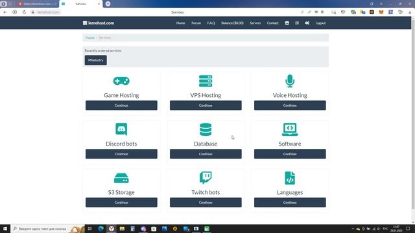
Task: Click the Database cylinder icon
Action: 206,129
